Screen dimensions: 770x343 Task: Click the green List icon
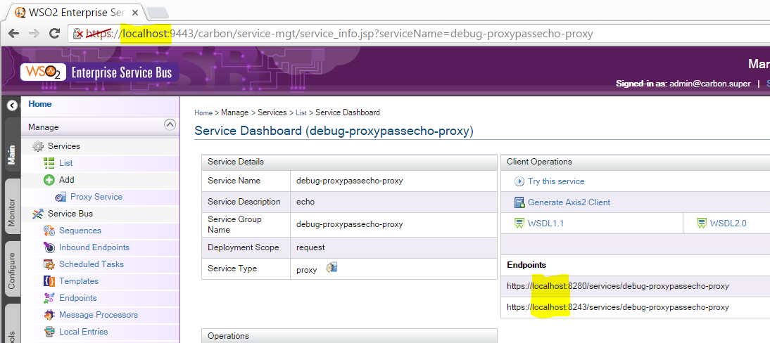click(x=49, y=163)
